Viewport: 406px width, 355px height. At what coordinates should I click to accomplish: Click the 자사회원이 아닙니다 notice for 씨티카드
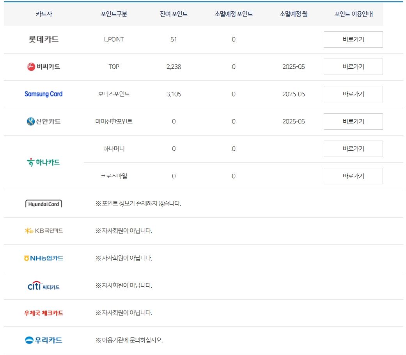click(124, 285)
